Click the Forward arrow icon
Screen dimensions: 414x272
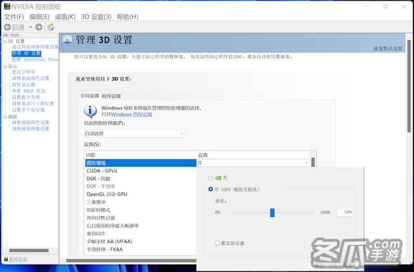click(39, 27)
